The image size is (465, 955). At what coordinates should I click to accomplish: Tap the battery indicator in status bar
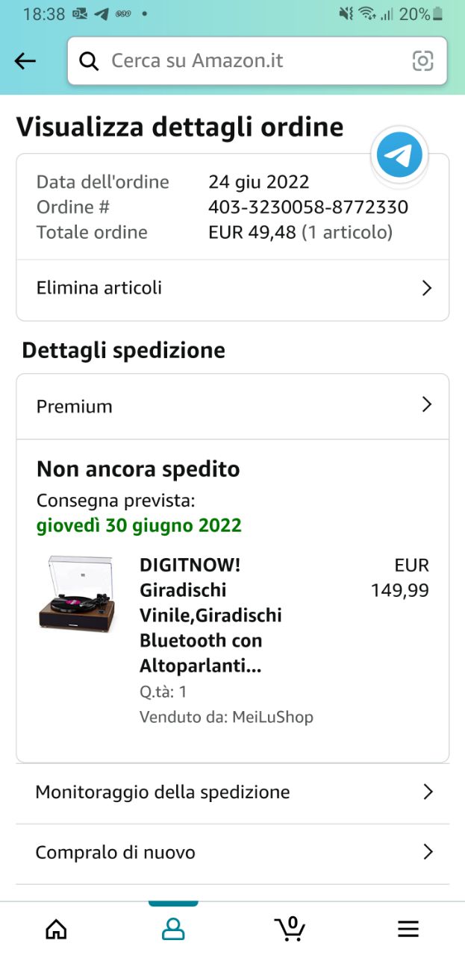point(438,13)
